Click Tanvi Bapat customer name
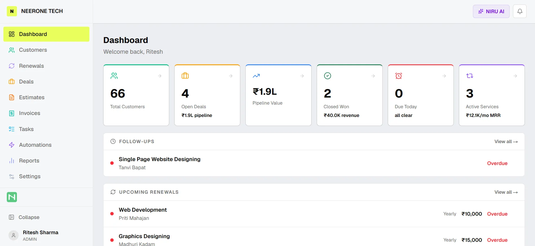535x246 pixels. [x=132, y=168]
